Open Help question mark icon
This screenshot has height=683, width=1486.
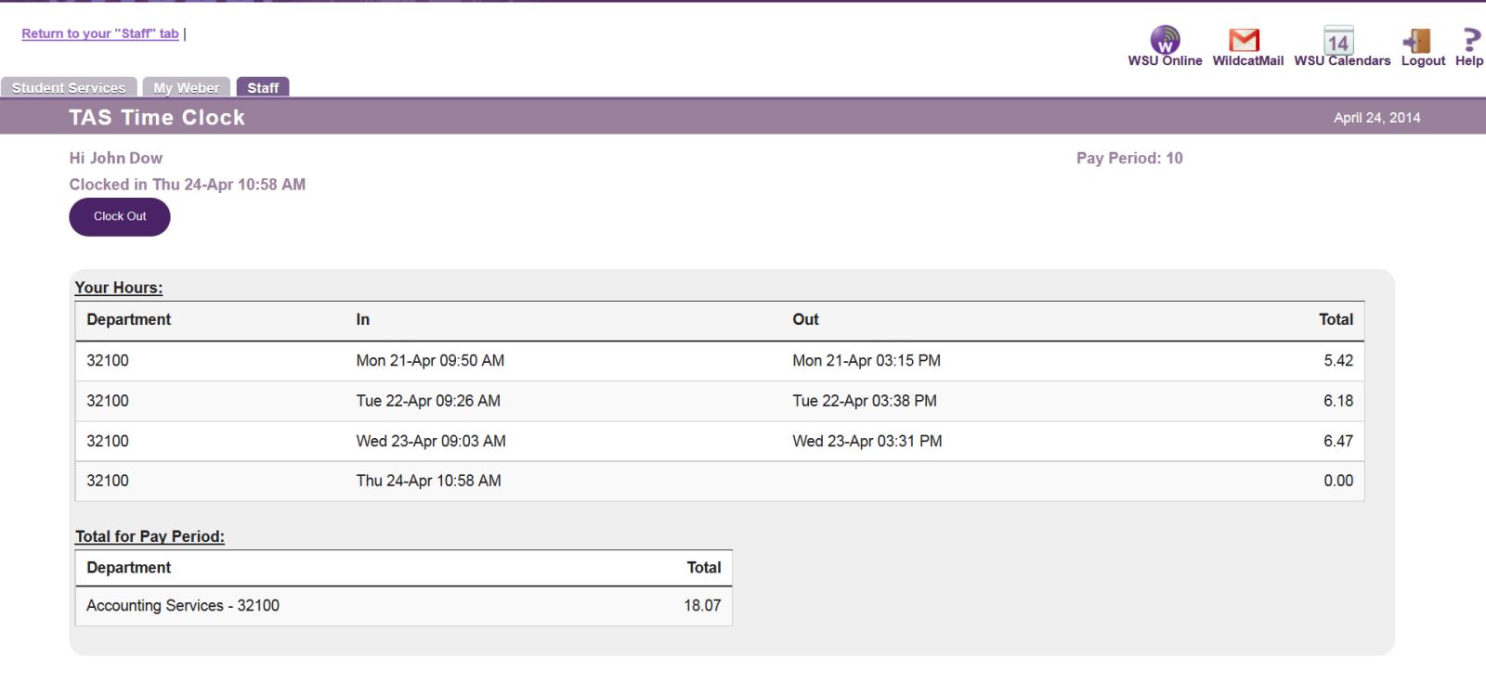tap(1469, 40)
